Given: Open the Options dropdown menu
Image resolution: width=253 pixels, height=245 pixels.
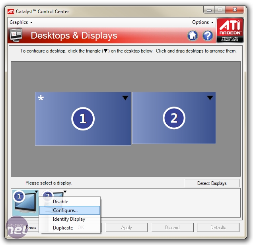Looking at the screenshot, I should [202, 22].
